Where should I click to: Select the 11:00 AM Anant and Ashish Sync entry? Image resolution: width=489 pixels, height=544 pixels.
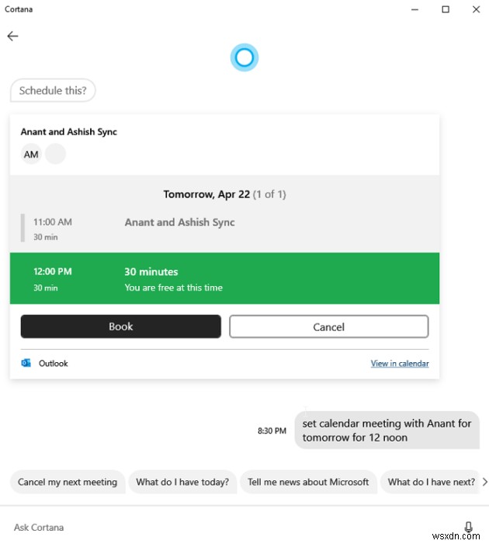click(x=224, y=228)
